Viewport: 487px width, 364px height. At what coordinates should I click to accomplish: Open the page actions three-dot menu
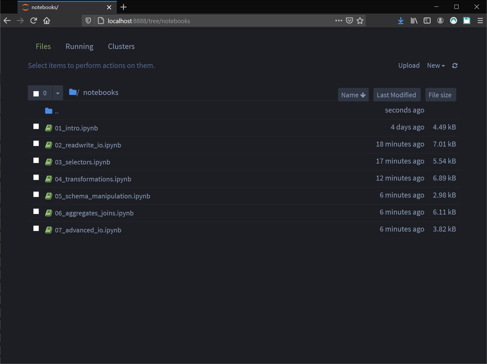coord(339,21)
